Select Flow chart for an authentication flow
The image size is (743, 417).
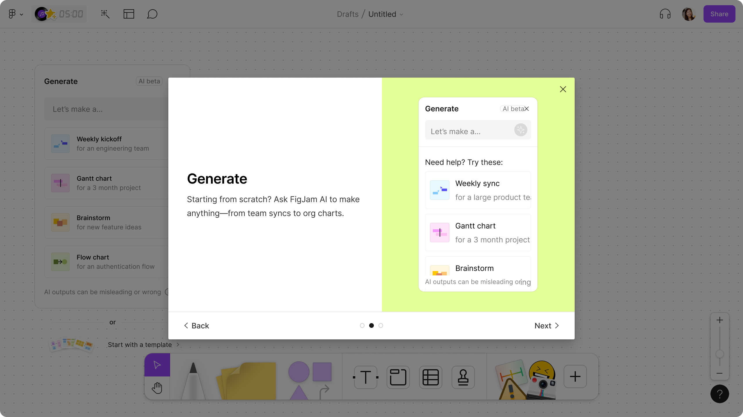[x=106, y=262]
